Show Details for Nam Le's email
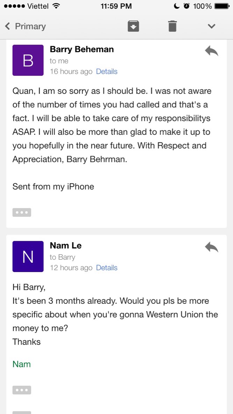This screenshot has height=414, width=233. click(x=107, y=268)
